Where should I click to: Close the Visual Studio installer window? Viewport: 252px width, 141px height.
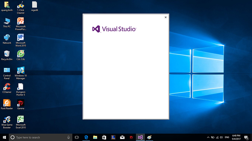click(165, 17)
